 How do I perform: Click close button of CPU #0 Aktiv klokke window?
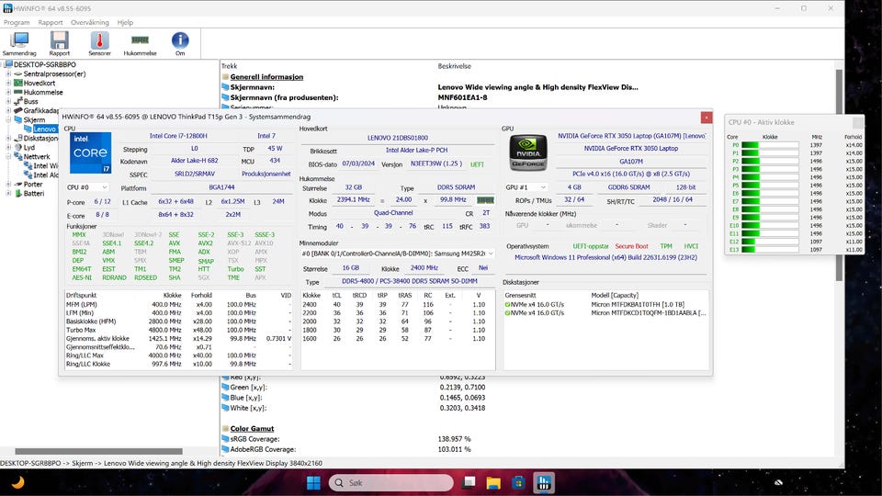pyautogui.click(x=858, y=122)
